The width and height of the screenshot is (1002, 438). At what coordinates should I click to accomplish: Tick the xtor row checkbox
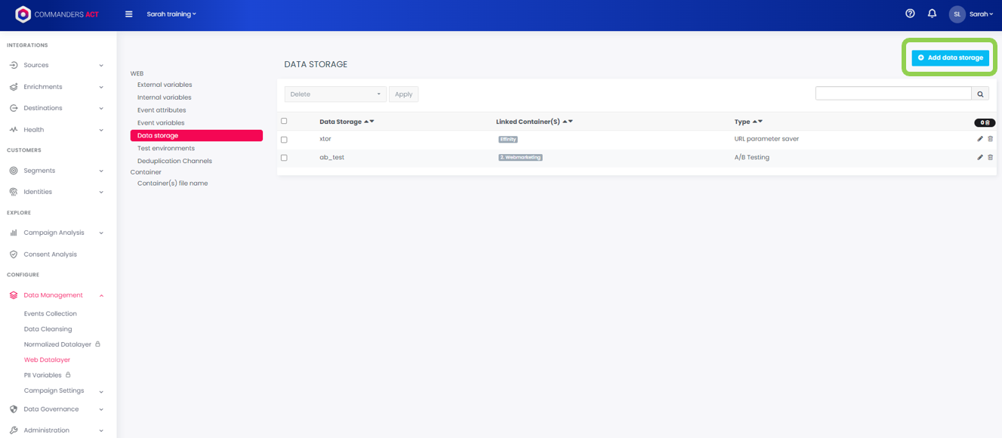pos(284,140)
